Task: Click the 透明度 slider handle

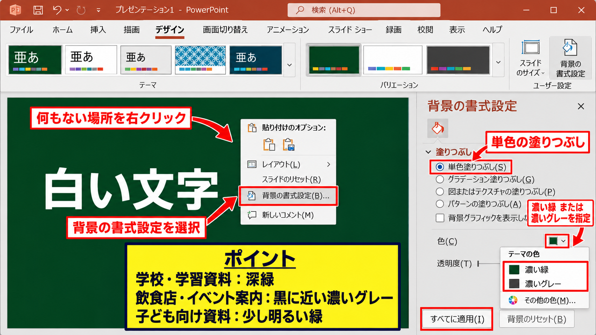Action: [x=478, y=263]
